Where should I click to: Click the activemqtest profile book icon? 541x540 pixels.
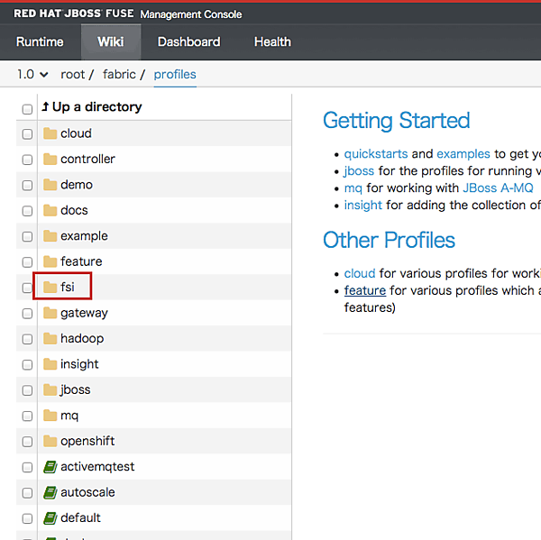pos(50,467)
